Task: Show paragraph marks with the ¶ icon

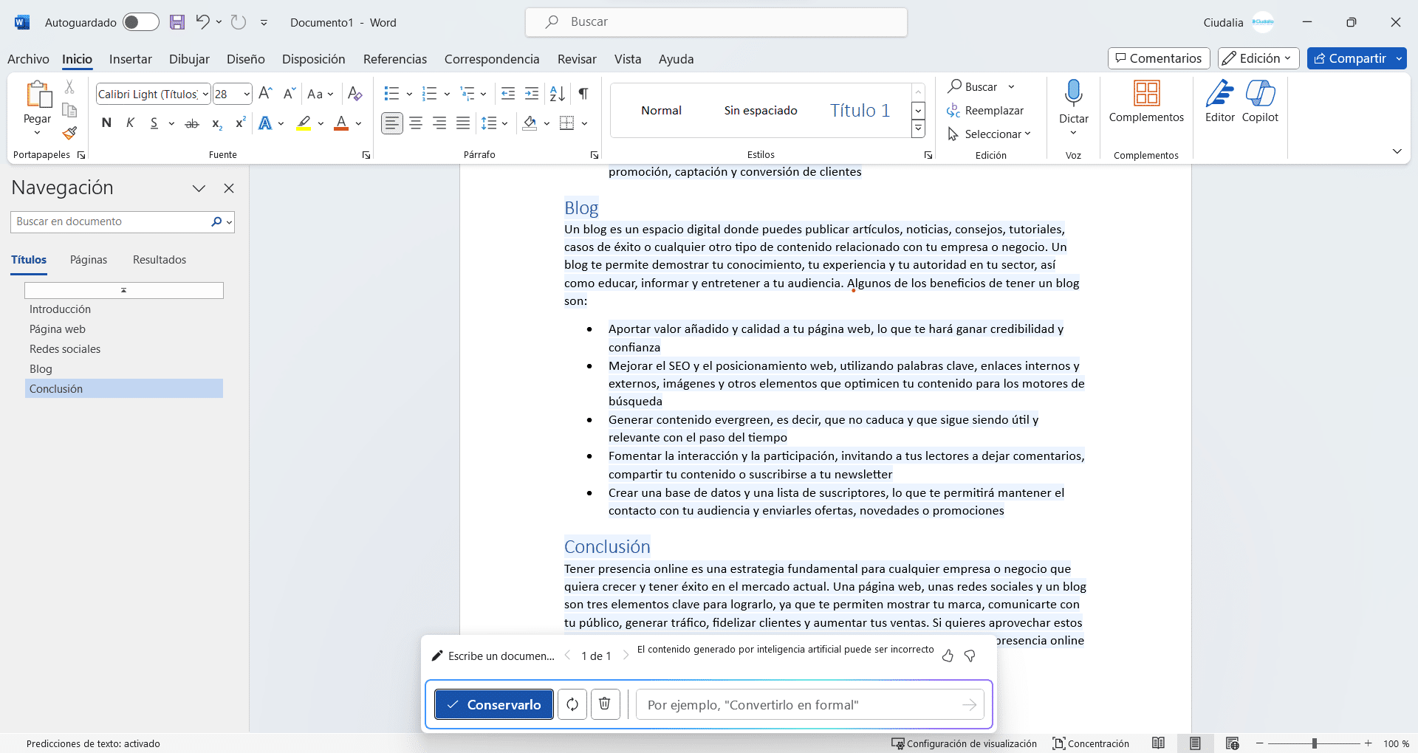Action: click(x=583, y=94)
